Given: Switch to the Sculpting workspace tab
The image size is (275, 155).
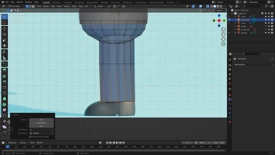Looking at the screenshot, I should (67, 3).
